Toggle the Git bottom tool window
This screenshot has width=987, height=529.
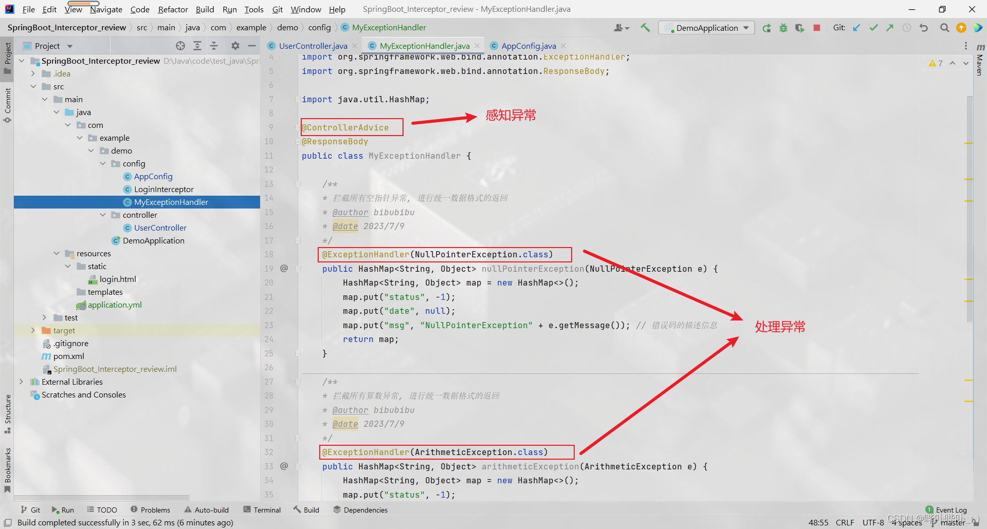(x=30, y=510)
